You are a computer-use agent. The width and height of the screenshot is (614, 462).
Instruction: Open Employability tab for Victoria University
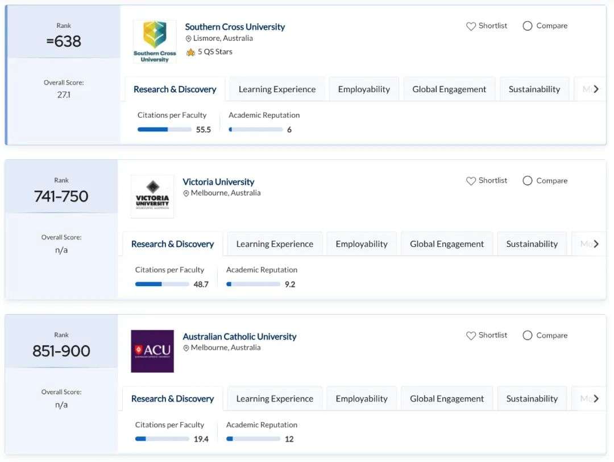coord(362,244)
